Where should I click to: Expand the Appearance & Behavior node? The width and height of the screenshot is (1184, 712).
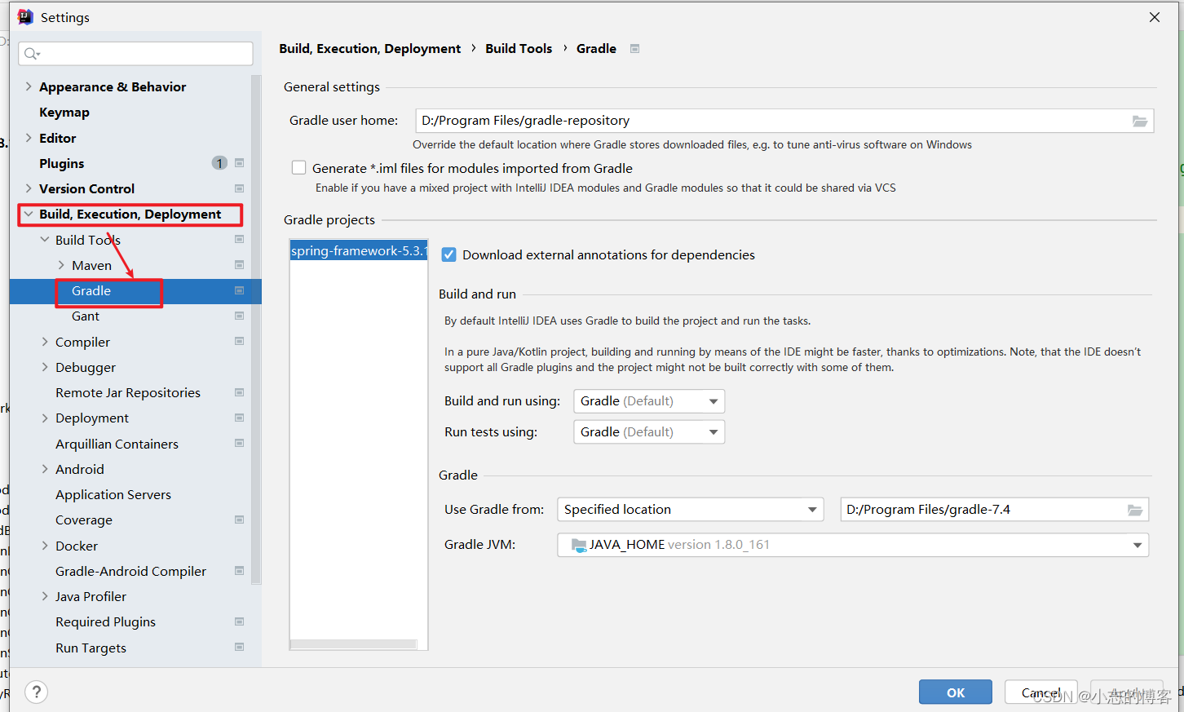tap(29, 86)
